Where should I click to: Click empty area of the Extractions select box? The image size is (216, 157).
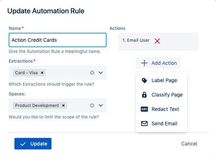[x=68, y=73]
